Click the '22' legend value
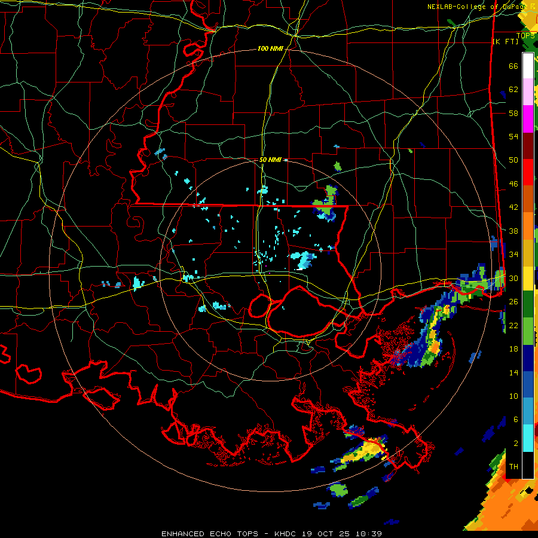The image size is (538, 538). coord(513,325)
